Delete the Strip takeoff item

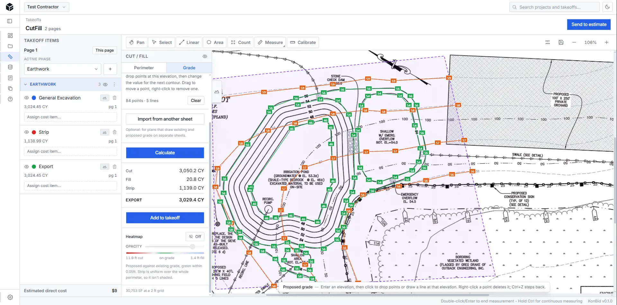pyautogui.click(x=114, y=132)
